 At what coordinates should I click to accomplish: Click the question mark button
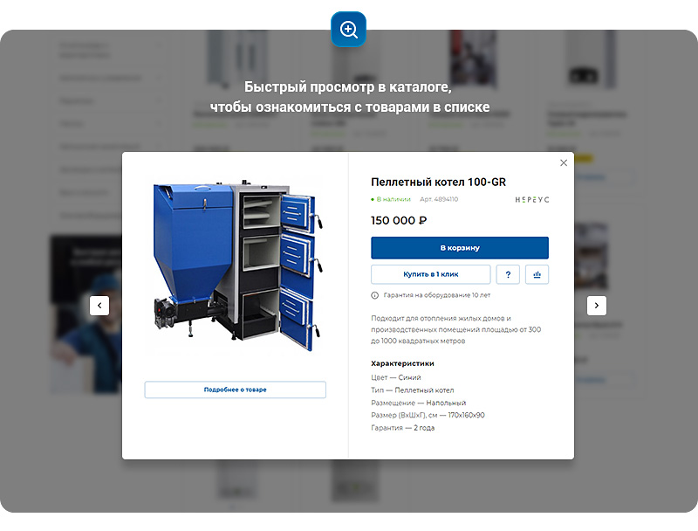(x=508, y=274)
